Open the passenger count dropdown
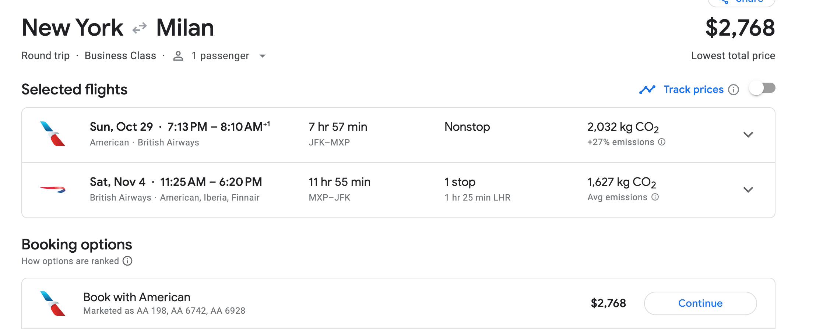This screenshot has height=335, width=816. [263, 56]
